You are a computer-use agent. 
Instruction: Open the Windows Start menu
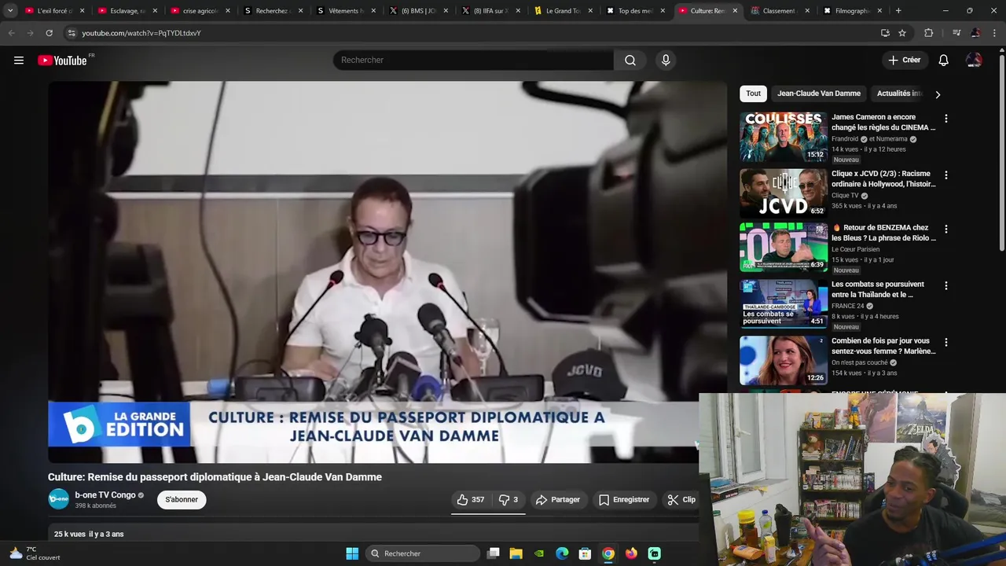click(352, 553)
